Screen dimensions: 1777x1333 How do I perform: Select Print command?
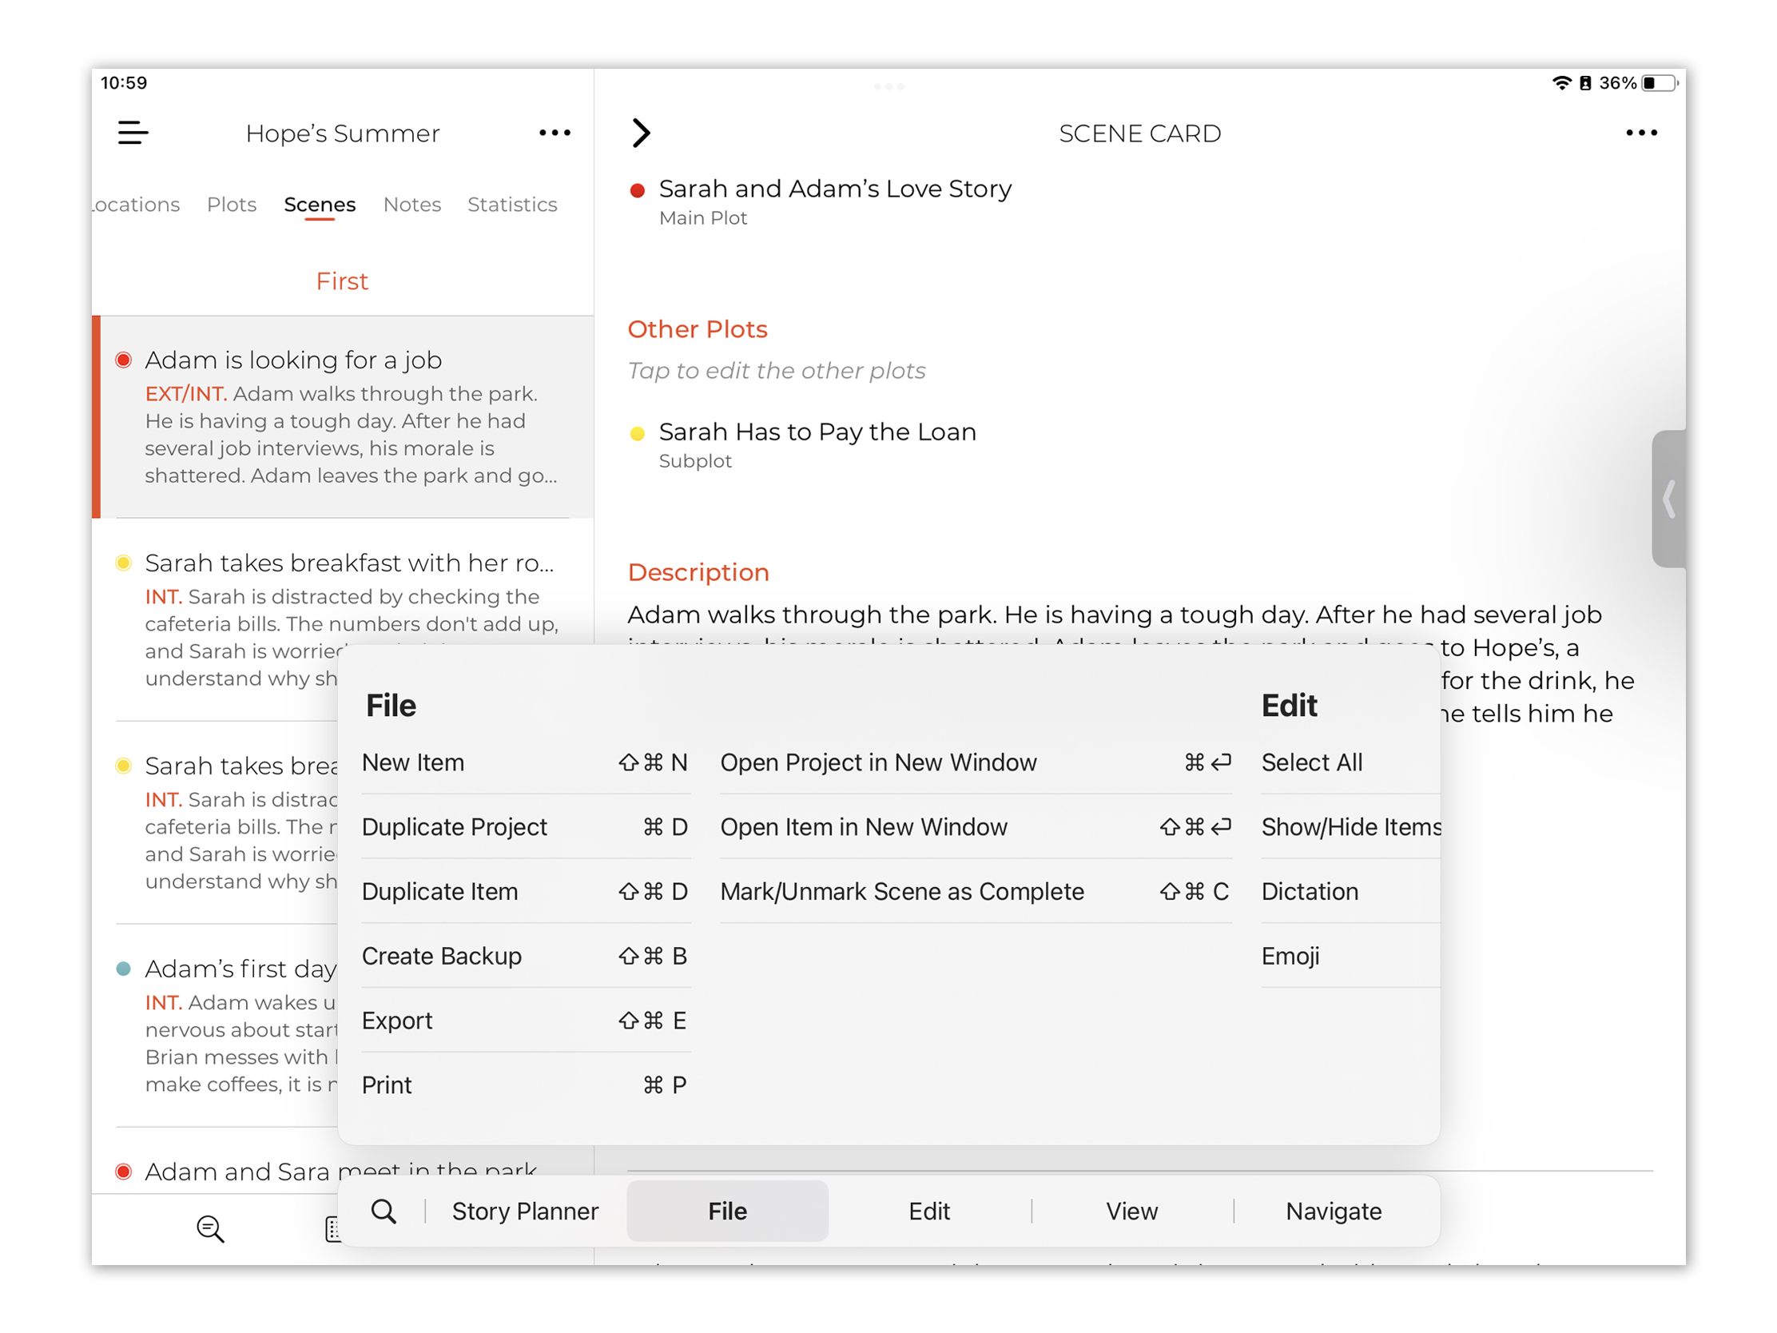click(x=526, y=1084)
